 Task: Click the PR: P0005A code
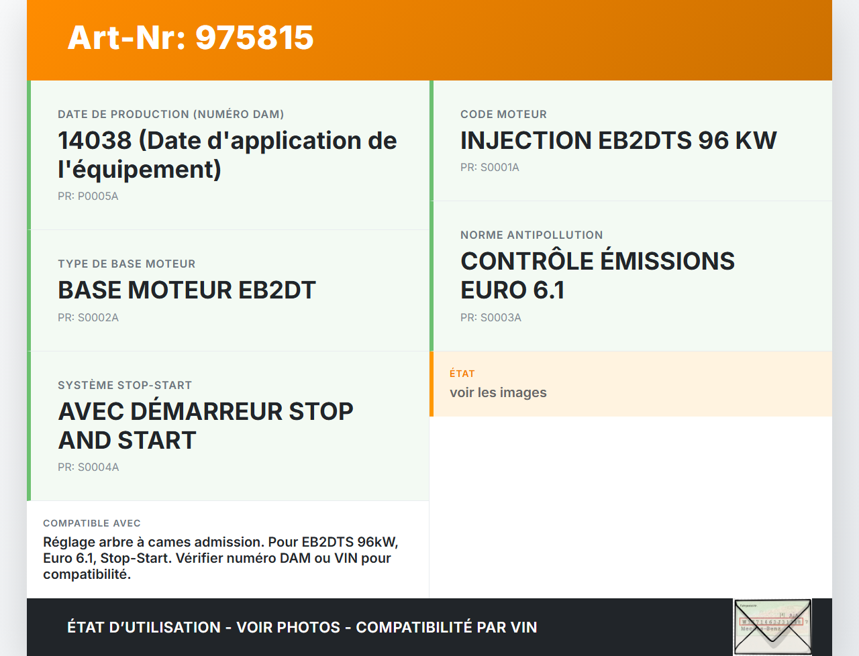tap(88, 197)
